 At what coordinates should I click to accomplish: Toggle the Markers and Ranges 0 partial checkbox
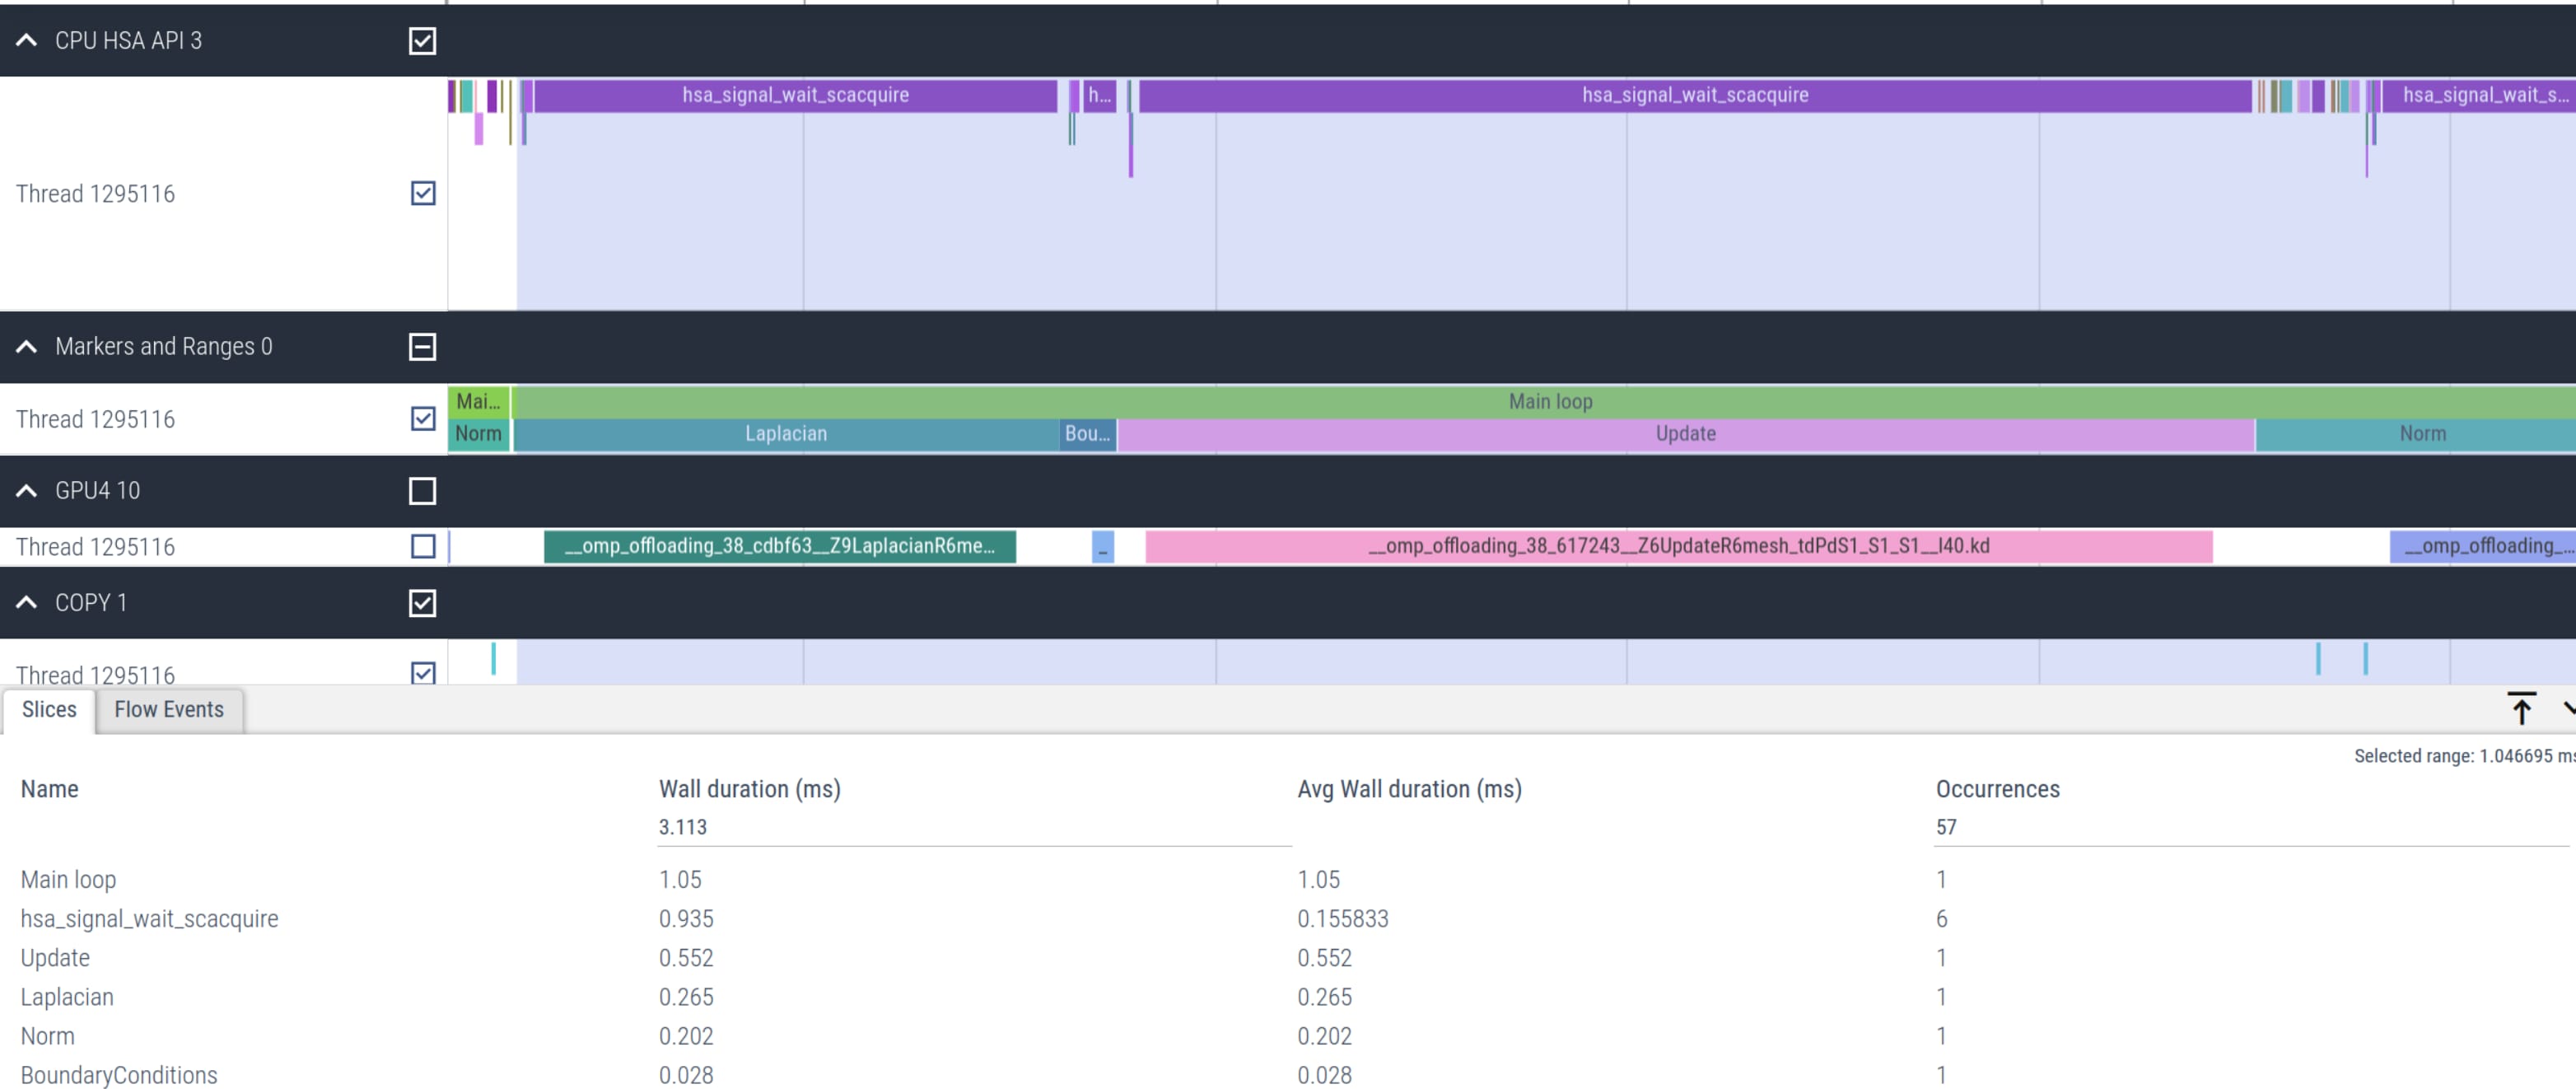422,347
